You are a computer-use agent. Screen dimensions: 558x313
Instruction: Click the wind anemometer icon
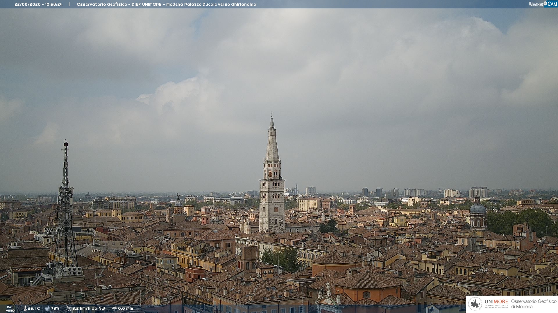click(68, 308)
